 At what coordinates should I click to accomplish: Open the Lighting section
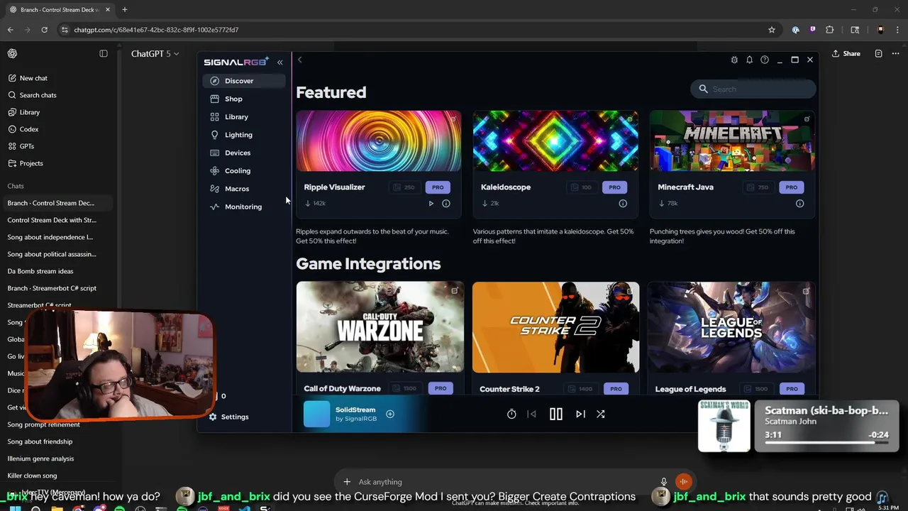244,135
